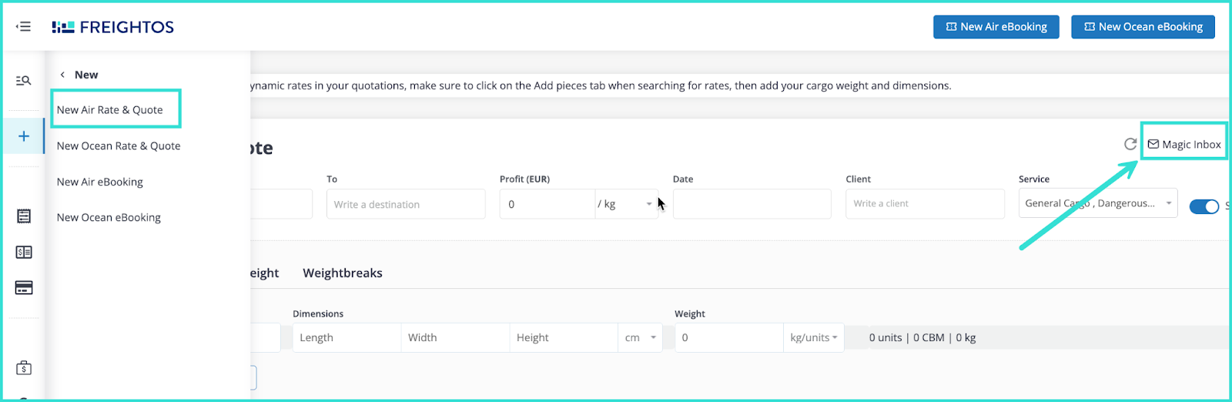Screen dimensions: 1232x402
Task: Click the New Air eBooking blue button
Action: click(996, 27)
